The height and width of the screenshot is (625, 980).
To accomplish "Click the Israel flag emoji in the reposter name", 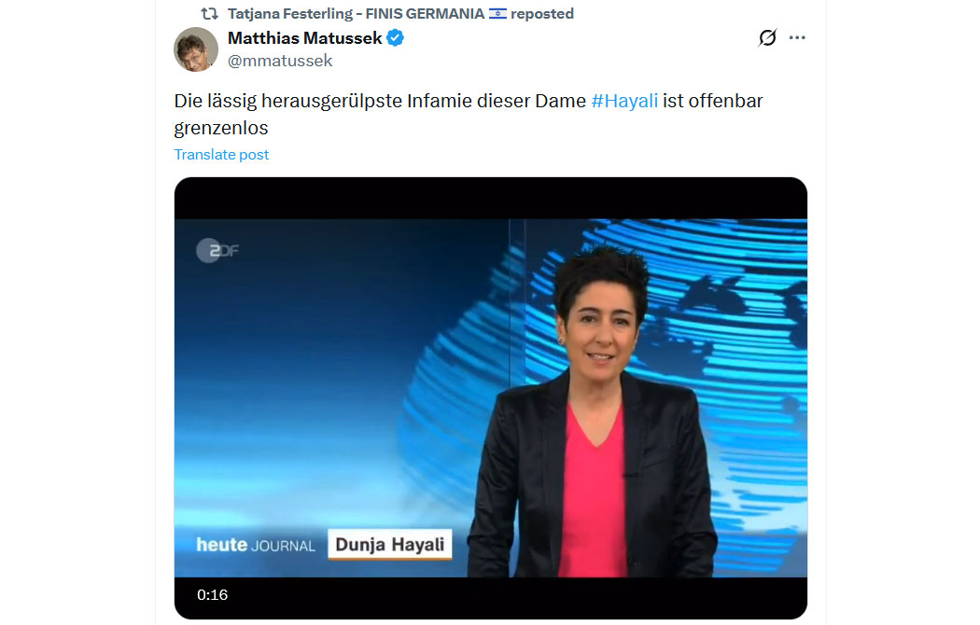I will [497, 13].
